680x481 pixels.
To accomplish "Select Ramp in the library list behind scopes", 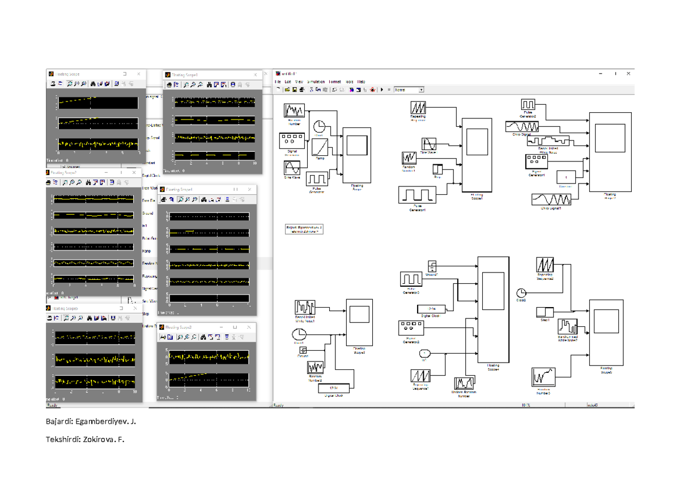I will pos(146,251).
